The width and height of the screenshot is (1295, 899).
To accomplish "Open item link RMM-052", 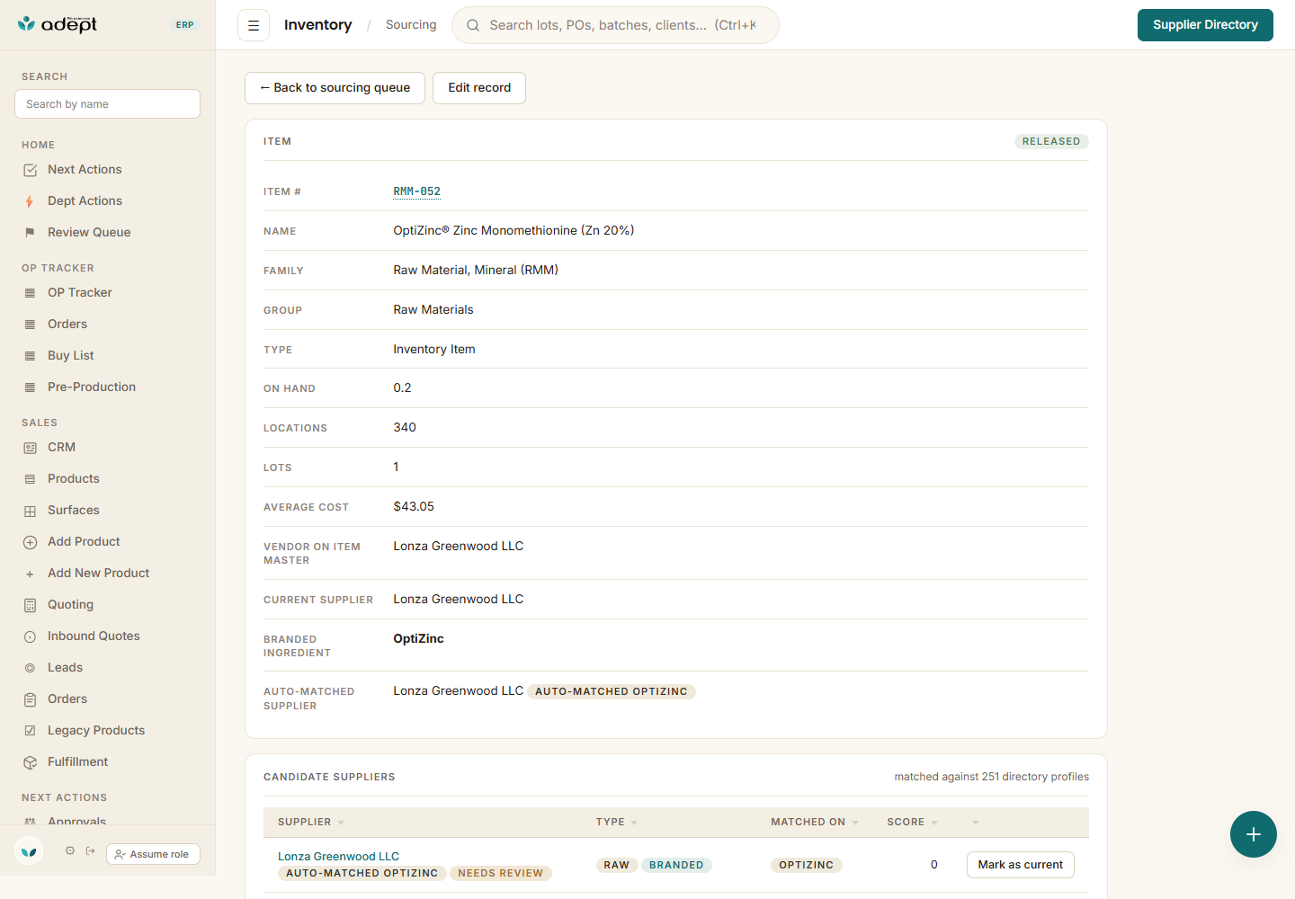I will pos(417,191).
